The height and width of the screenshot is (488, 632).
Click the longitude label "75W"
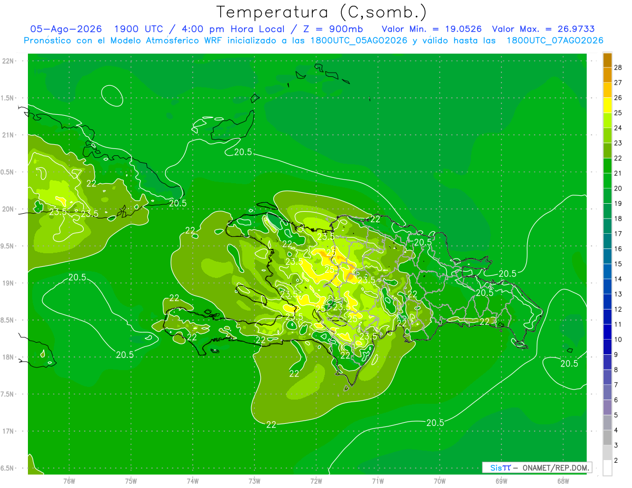click(x=131, y=481)
